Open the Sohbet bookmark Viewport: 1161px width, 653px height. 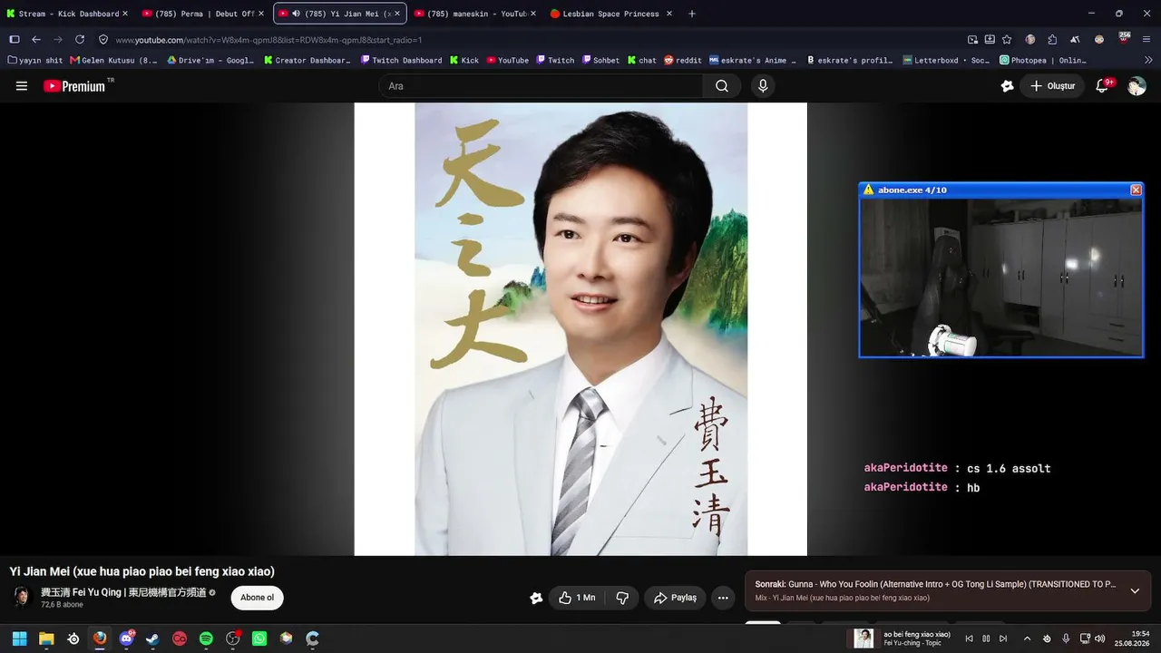click(x=600, y=60)
